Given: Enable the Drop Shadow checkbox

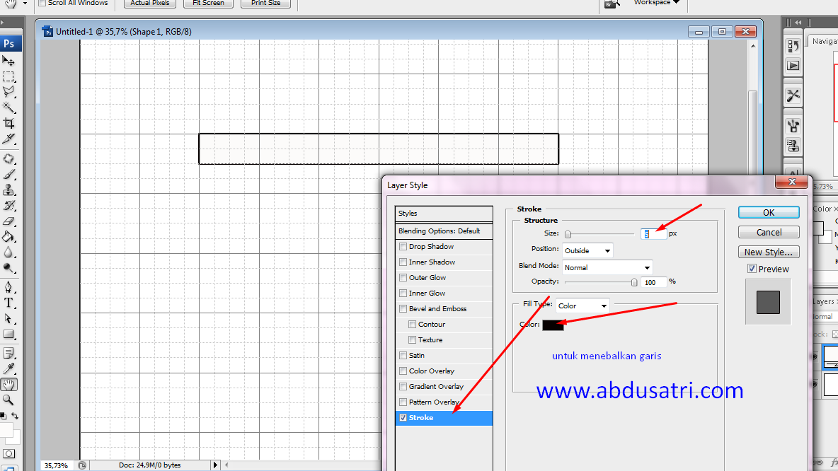Looking at the screenshot, I should pyautogui.click(x=403, y=247).
